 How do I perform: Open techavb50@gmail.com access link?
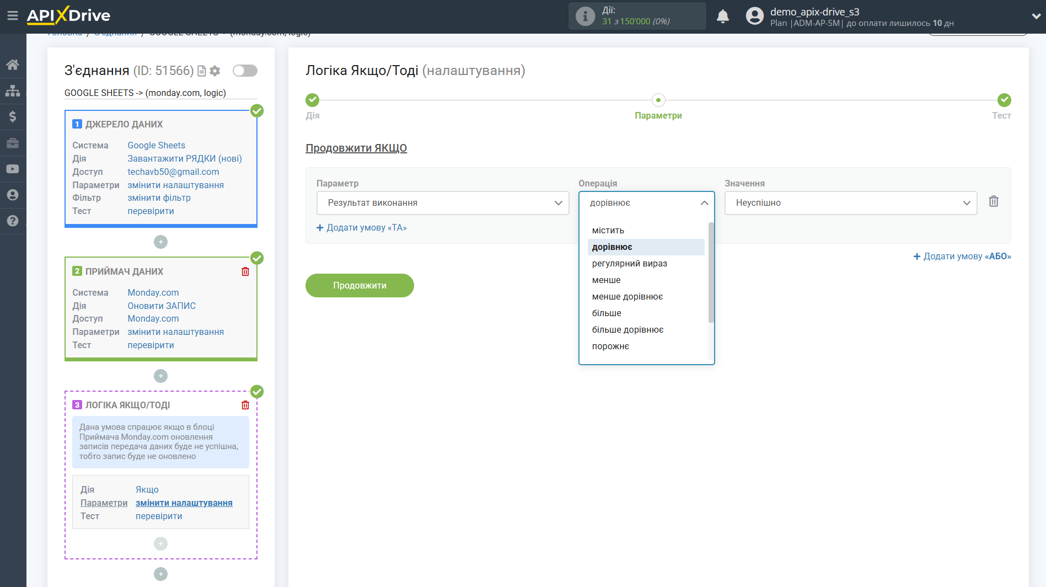tap(173, 172)
